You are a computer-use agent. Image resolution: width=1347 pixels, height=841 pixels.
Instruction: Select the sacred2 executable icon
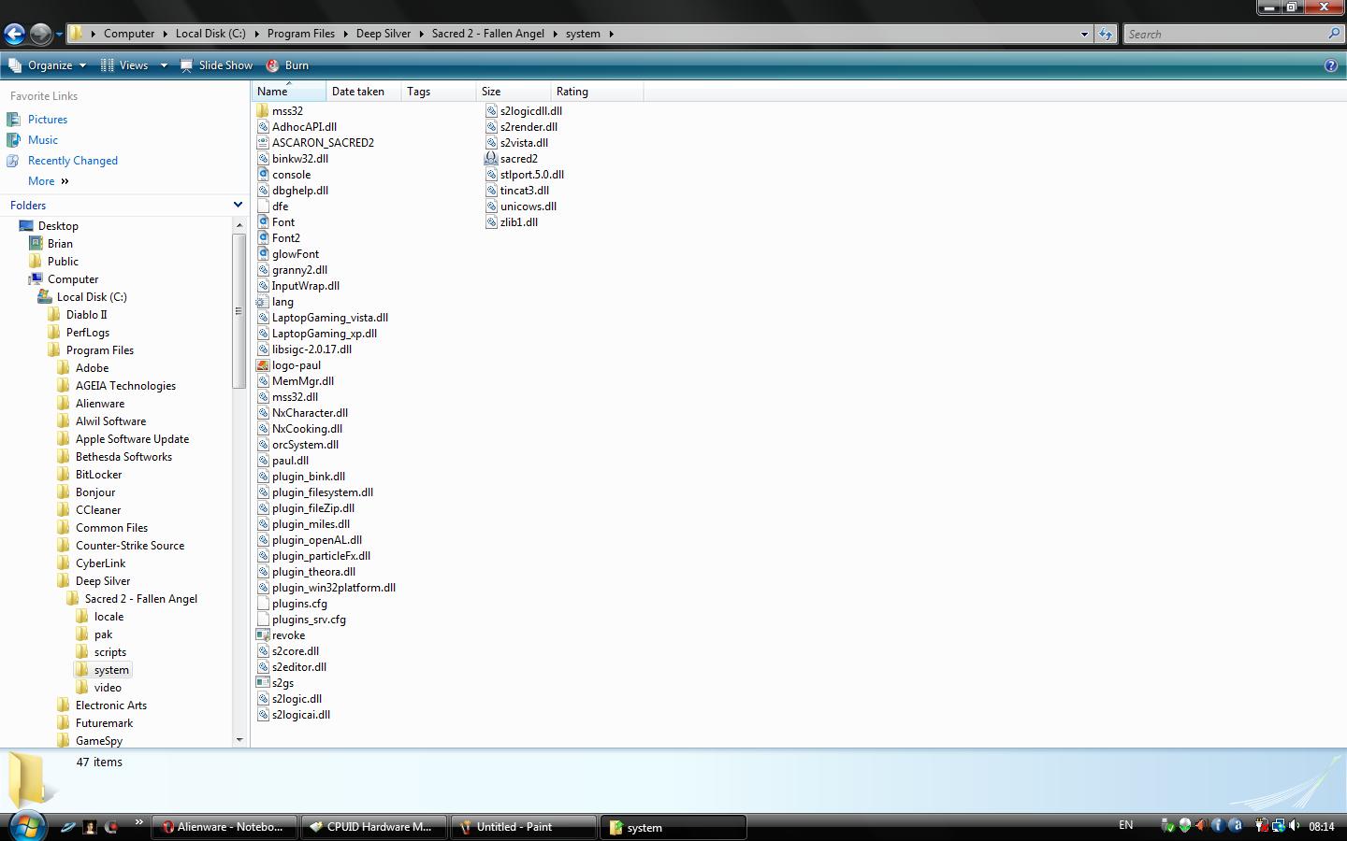click(491, 159)
